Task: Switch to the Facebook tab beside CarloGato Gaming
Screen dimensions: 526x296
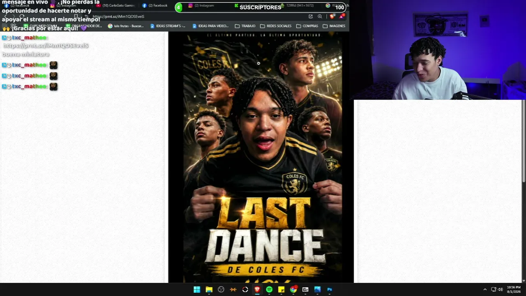Action: pos(155,5)
